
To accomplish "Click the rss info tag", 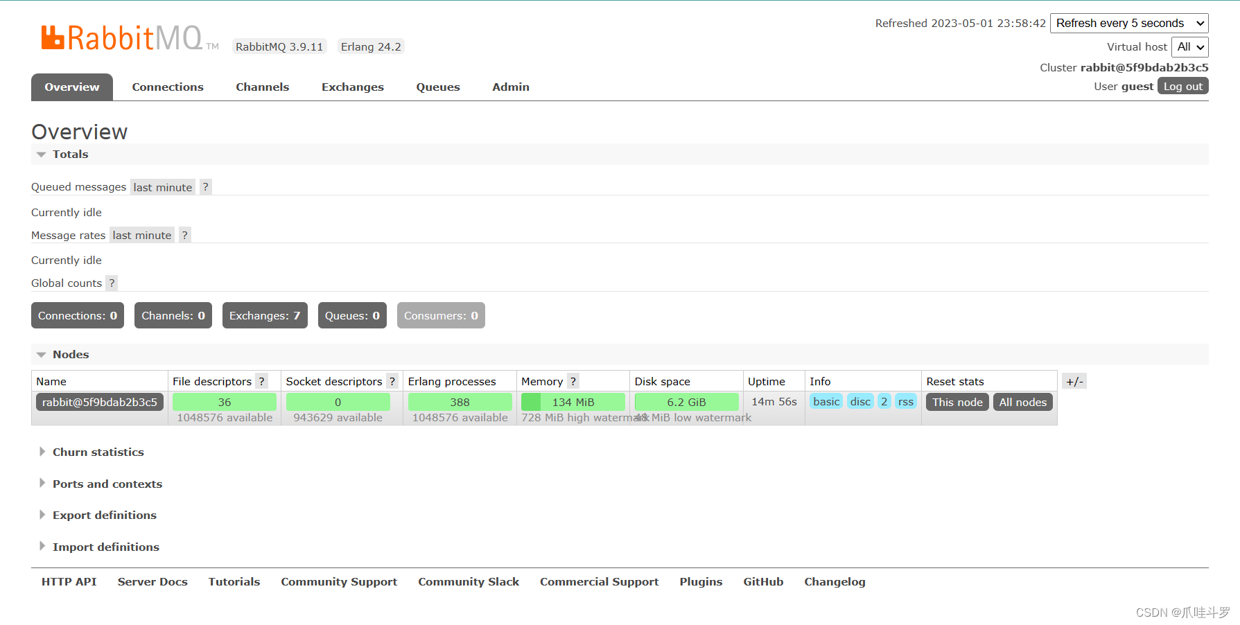I will [x=906, y=401].
